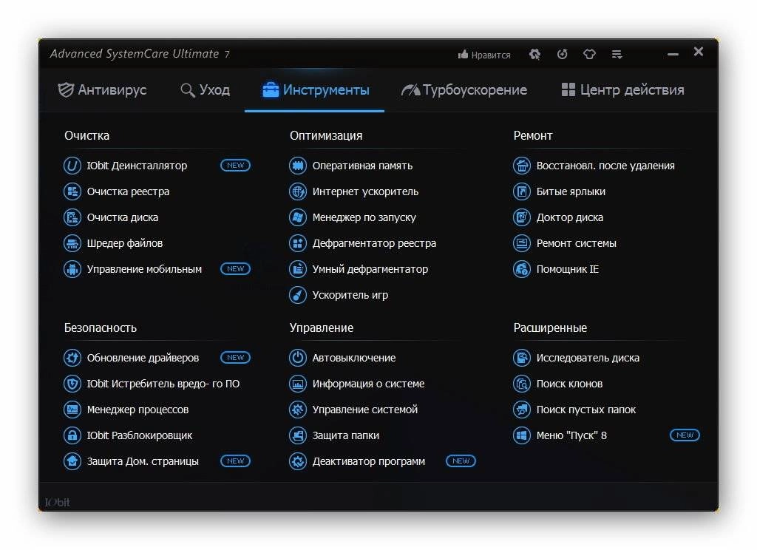Click the Очистка диска label
The width and height of the screenshot is (757, 550).
tap(122, 217)
